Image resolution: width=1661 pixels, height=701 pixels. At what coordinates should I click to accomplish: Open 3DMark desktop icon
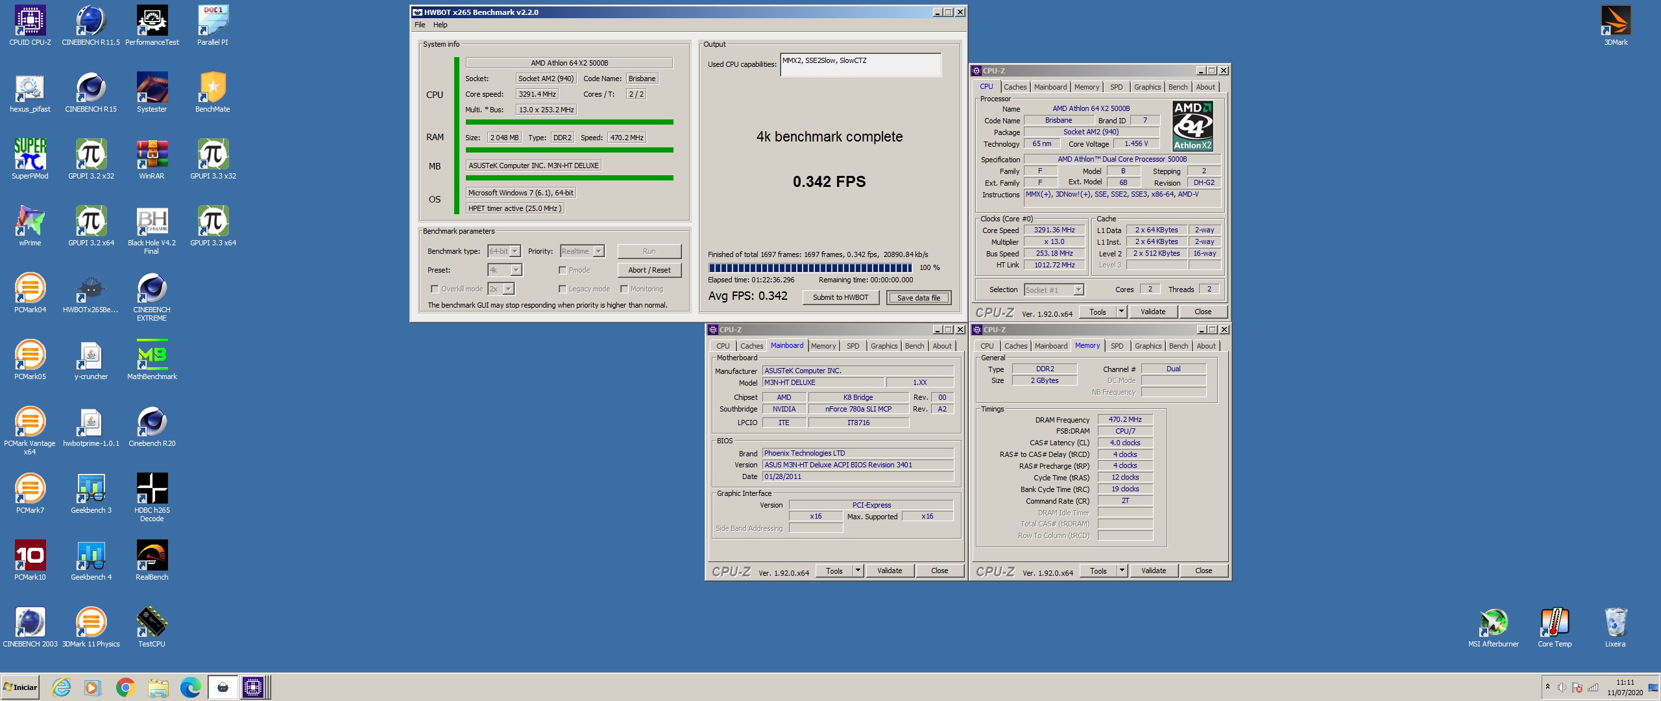pyautogui.click(x=1616, y=25)
